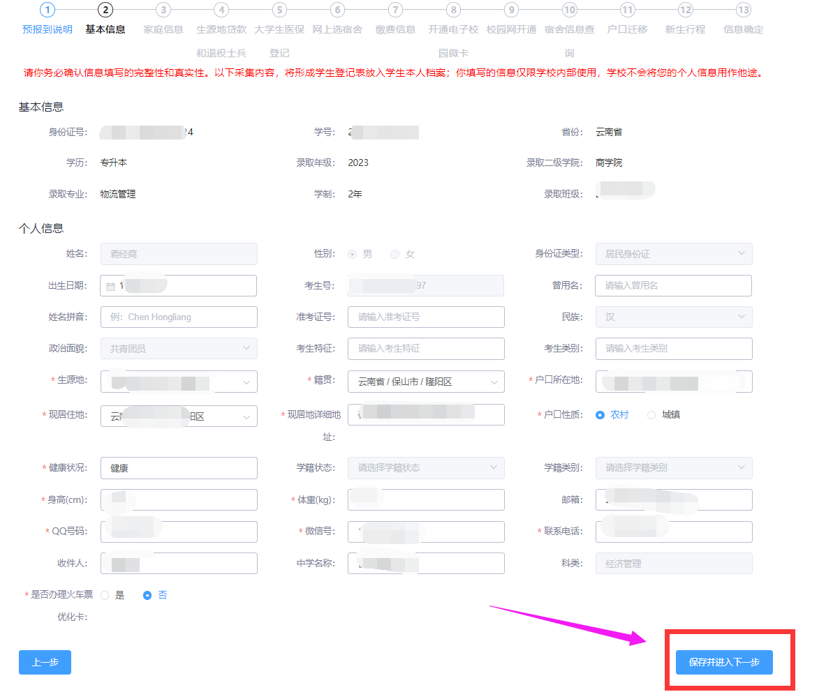Click the 保存并进入下一步 button

pyautogui.click(x=724, y=662)
